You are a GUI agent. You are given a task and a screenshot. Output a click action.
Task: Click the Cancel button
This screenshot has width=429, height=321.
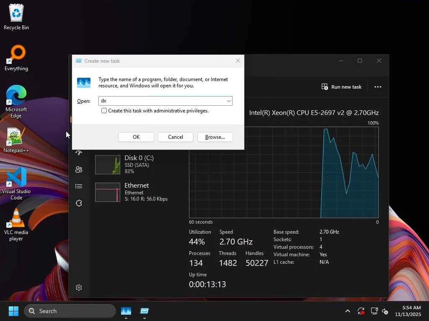[176, 137]
